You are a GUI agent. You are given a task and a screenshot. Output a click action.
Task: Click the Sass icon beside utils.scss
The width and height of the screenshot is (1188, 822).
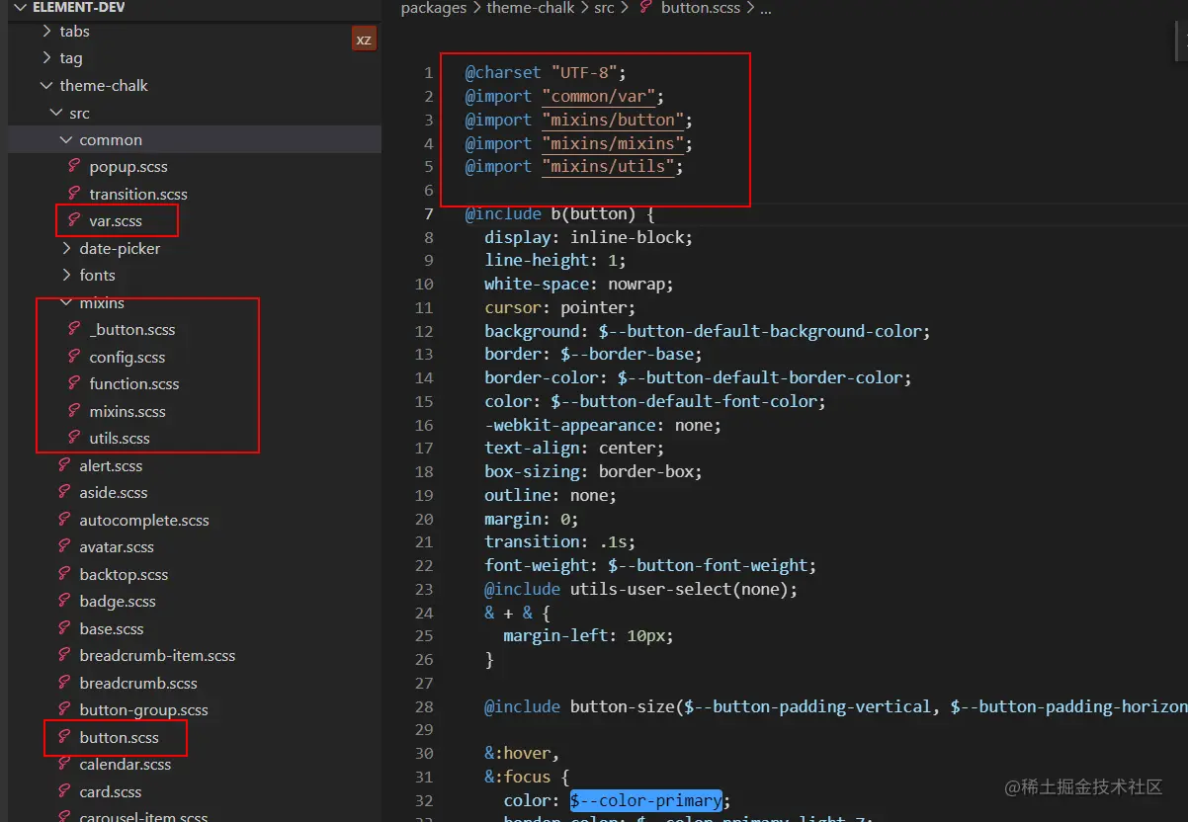pyautogui.click(x=74, y=438)
